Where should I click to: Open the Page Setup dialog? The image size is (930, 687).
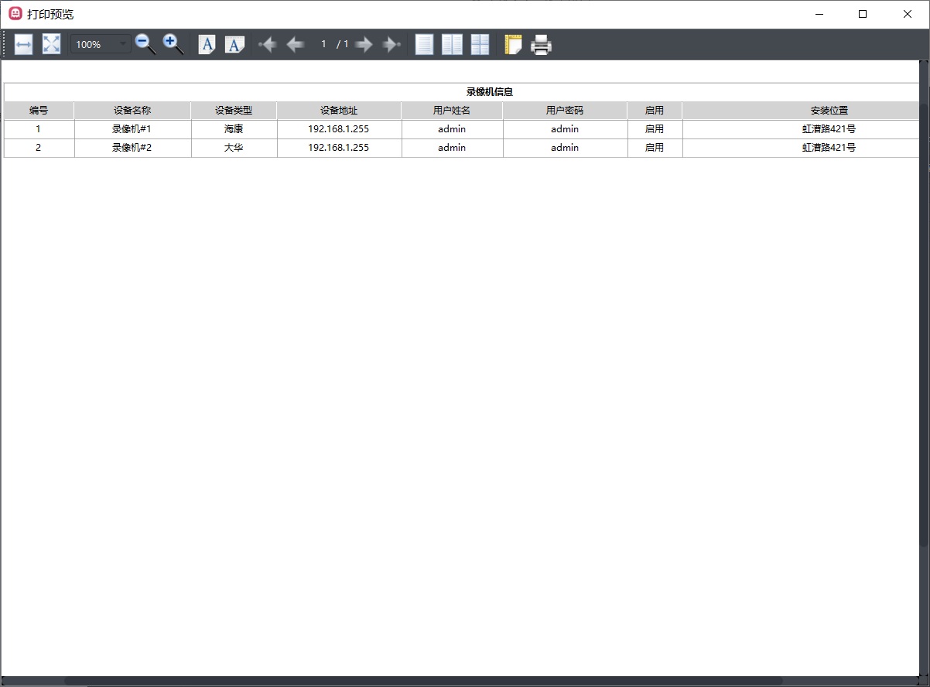tap(513, 45)
